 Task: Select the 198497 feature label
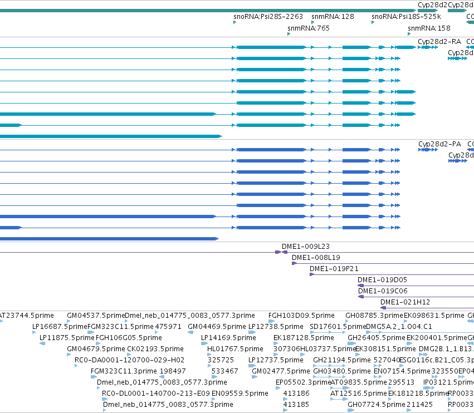point(173,371)
